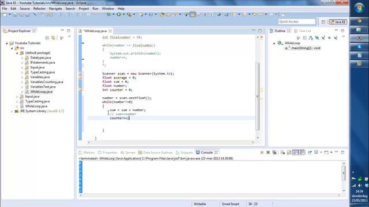The width and height of the screenshot is (369, 207).
Task: Open the New file dropdown arrow
Action: [x=10, y=14]
